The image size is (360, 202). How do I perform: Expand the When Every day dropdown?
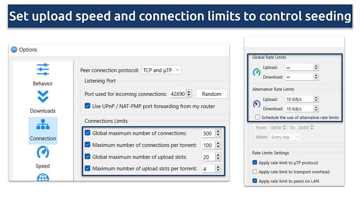click(x=285, y=137)
